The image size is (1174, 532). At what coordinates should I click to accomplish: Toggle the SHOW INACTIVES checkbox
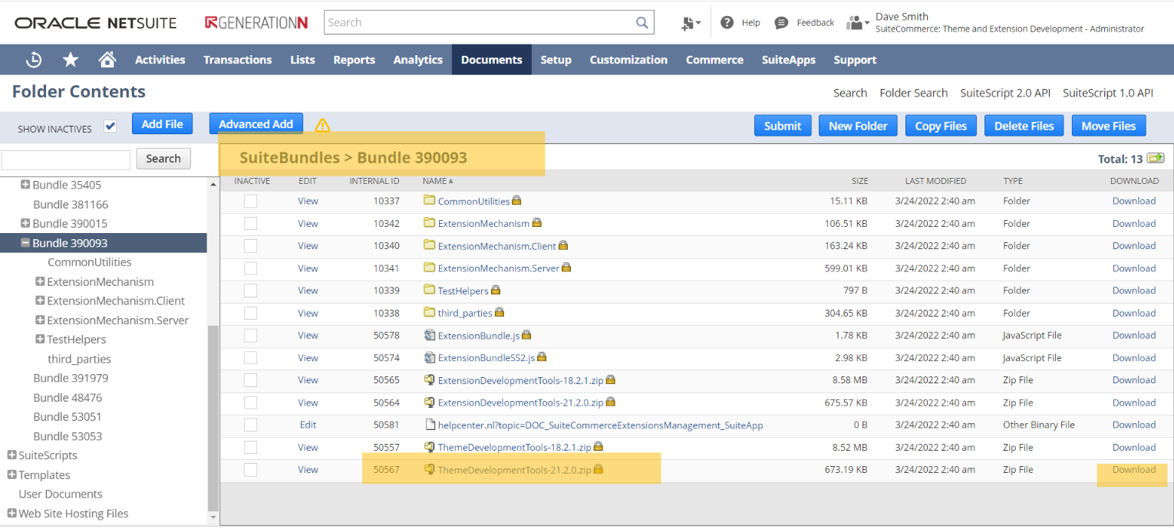[x=110, y=126]
